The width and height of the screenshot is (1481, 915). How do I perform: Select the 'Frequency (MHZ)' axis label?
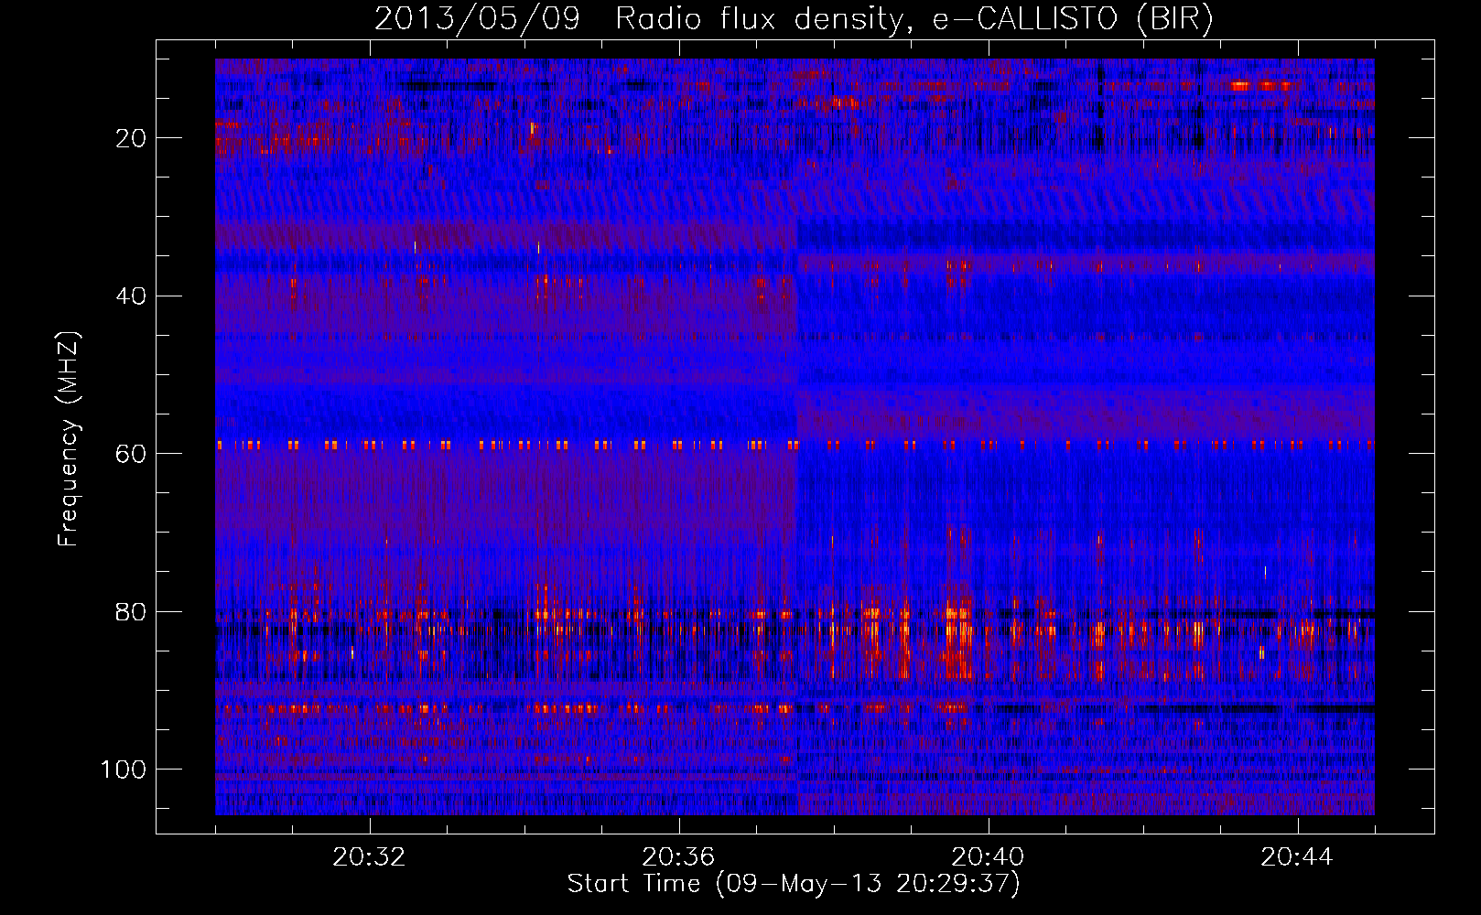click(x=69, y=439)
